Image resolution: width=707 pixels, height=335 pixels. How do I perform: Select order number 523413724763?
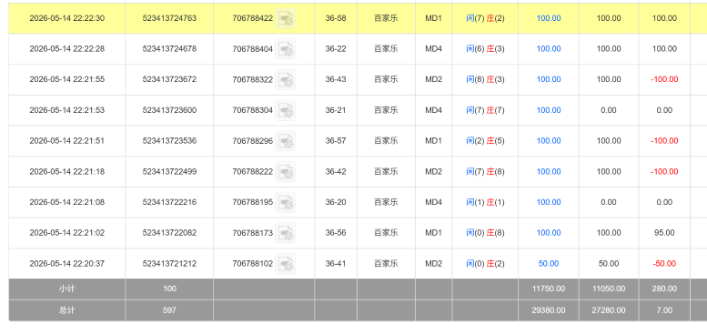(x=169, y=18)
